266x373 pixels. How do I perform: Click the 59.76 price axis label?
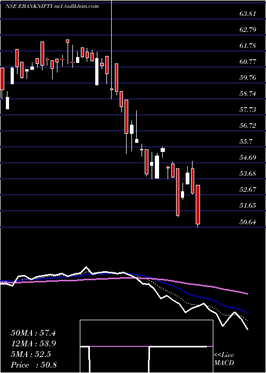click(248, 78)
